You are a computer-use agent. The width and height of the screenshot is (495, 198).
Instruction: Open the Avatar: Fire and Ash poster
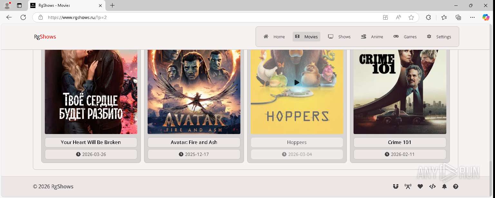[x=194, y=92]
